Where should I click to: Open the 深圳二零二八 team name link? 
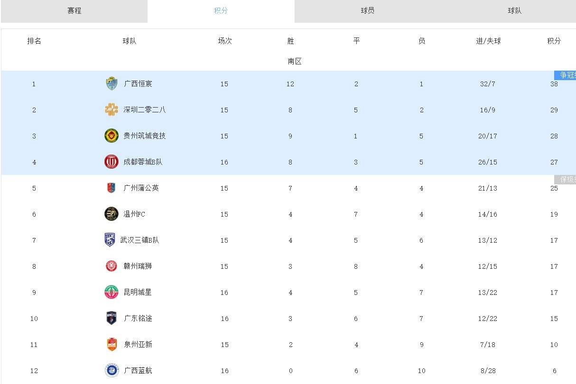145,110
